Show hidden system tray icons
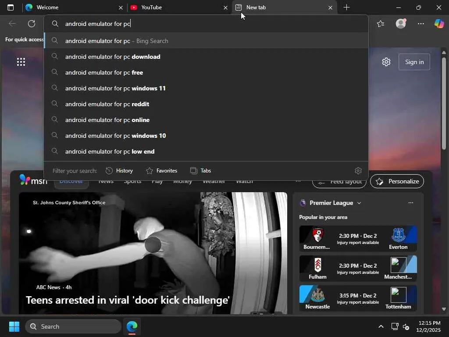This screenshot has width=449, height=337. coord(381,326)
